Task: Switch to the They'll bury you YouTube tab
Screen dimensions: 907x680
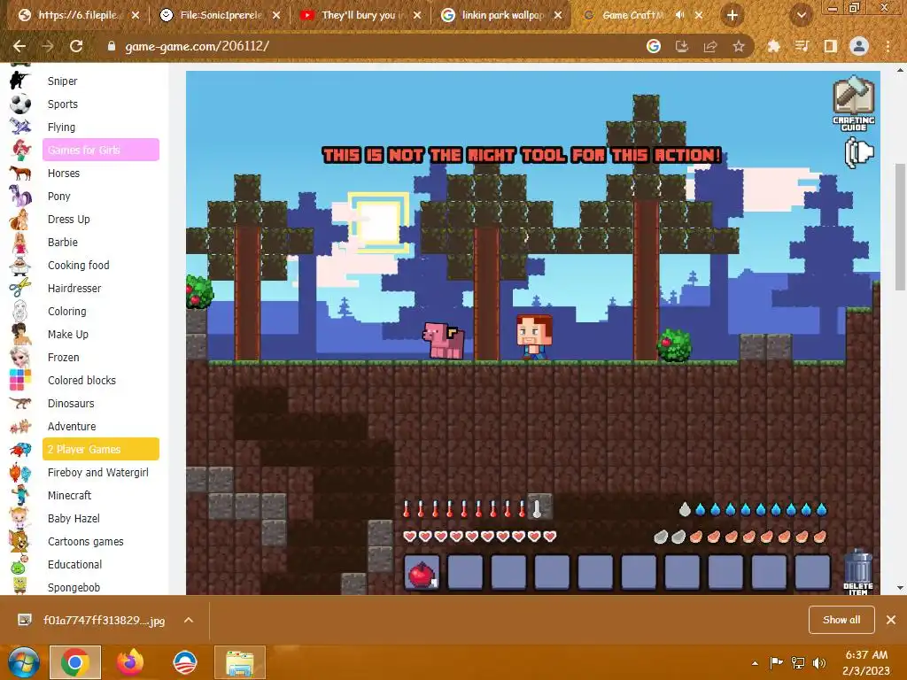Action: click(x=361, y=16)
